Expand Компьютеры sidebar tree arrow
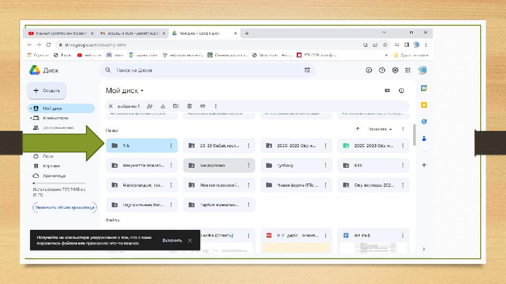 [x=31, y=118]
